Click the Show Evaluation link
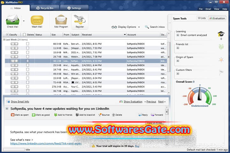Viewport: 230px width, 153px height. [x=133, y=101]
